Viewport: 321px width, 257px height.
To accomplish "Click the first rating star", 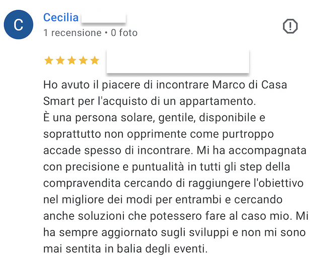I will [49, 61].
